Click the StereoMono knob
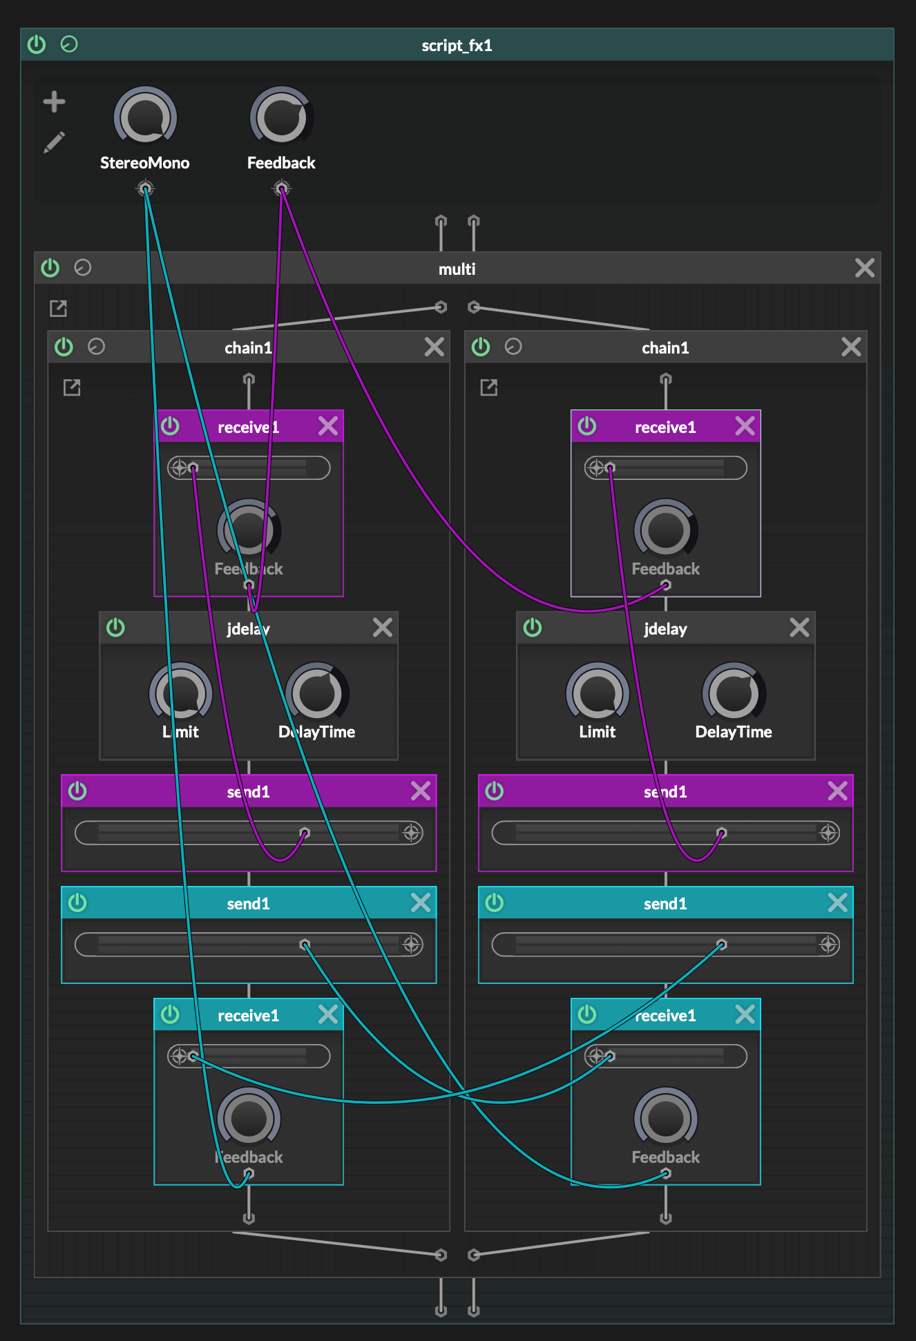Screen dimensions: 916x1341 coord(145,117)
